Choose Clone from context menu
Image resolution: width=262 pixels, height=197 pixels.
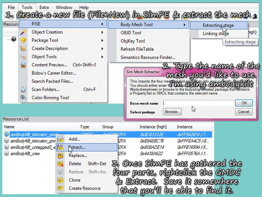pyautogui.click(x=86, y=180)
